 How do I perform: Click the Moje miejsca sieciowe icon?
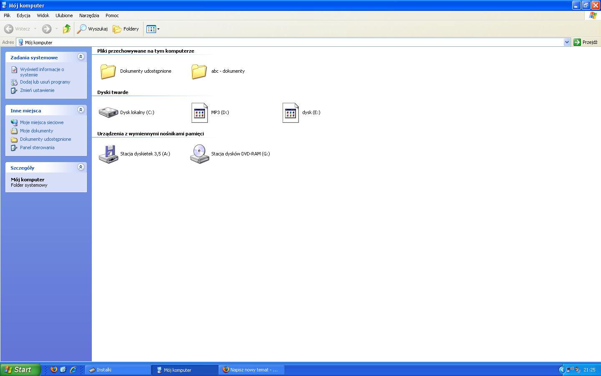[x=14, y=123]
